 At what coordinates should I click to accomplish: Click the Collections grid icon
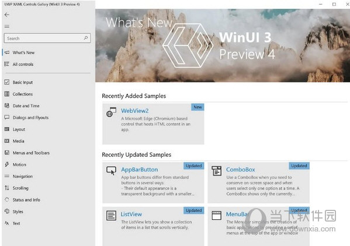coord(7,94)
